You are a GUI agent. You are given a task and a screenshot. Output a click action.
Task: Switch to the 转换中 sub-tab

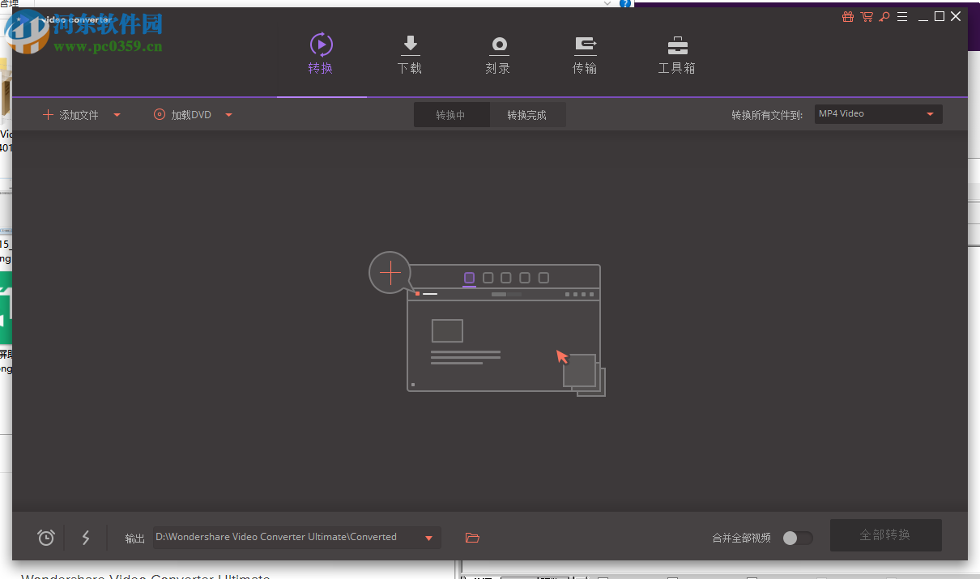coord(451,115)
